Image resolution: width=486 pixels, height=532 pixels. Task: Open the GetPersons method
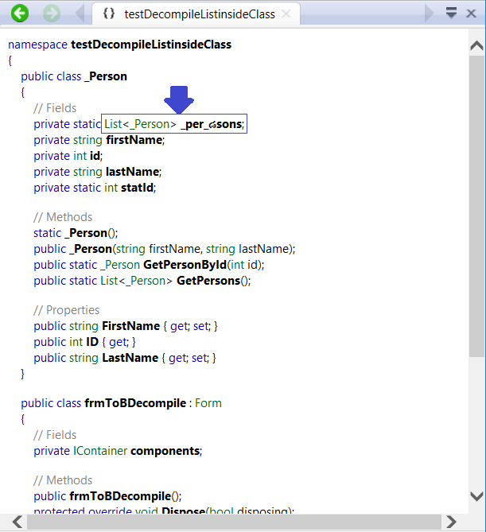[x=208, y=281]
